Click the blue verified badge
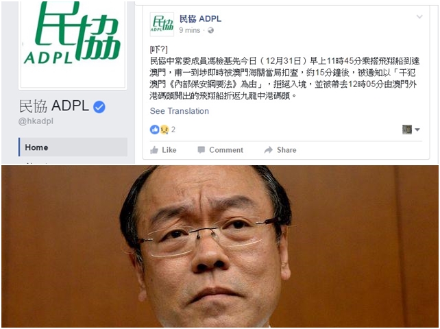Viewport: 440px width, 329px height. point(99,107)
